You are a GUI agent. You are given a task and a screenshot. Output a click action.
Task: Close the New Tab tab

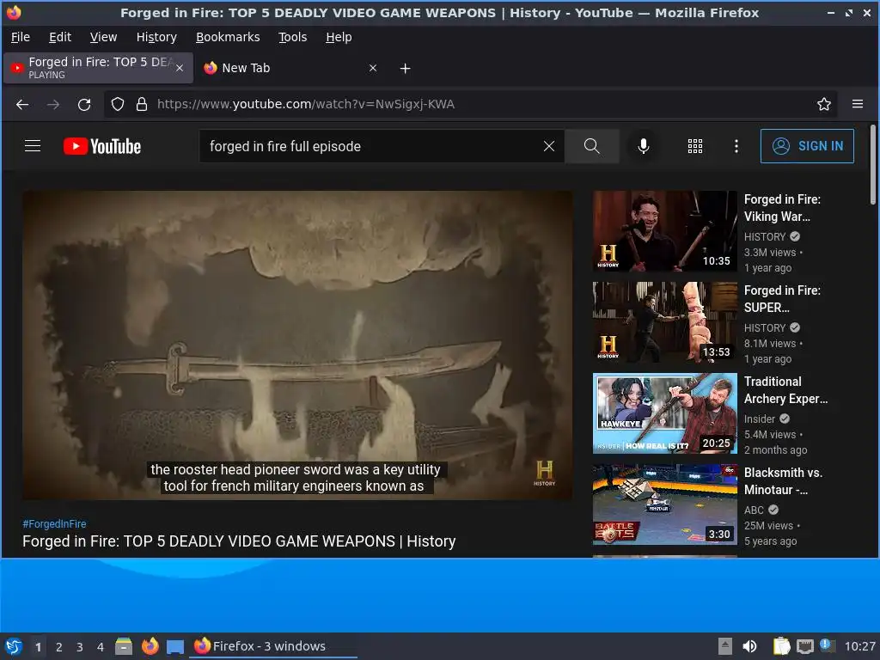pos(373,68)
